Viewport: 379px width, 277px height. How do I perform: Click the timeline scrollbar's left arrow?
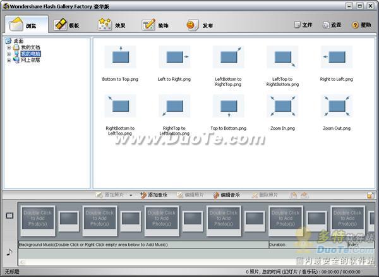pos(23,262)
